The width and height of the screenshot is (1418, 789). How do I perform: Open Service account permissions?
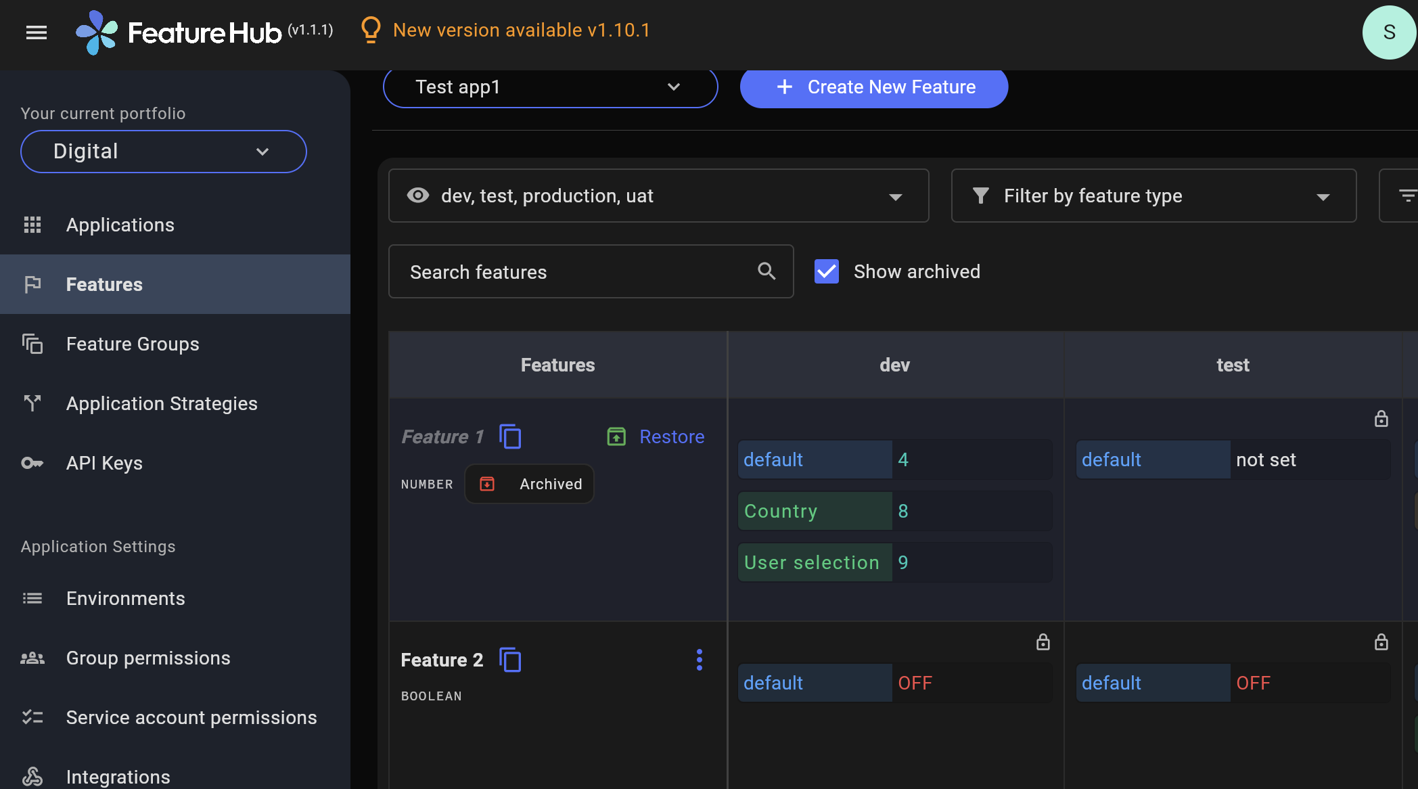[175, 717]
